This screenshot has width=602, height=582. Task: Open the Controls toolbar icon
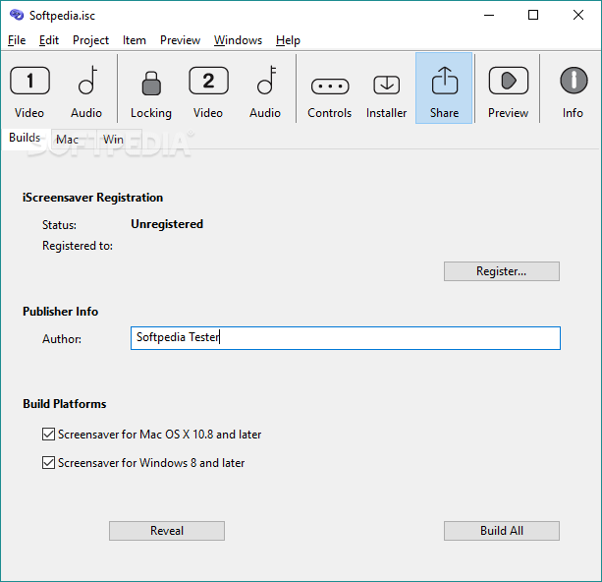(329, 88)
